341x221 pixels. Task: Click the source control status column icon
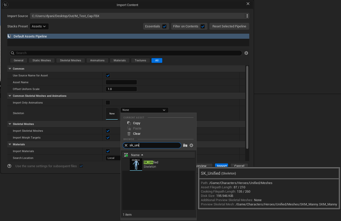126,155
